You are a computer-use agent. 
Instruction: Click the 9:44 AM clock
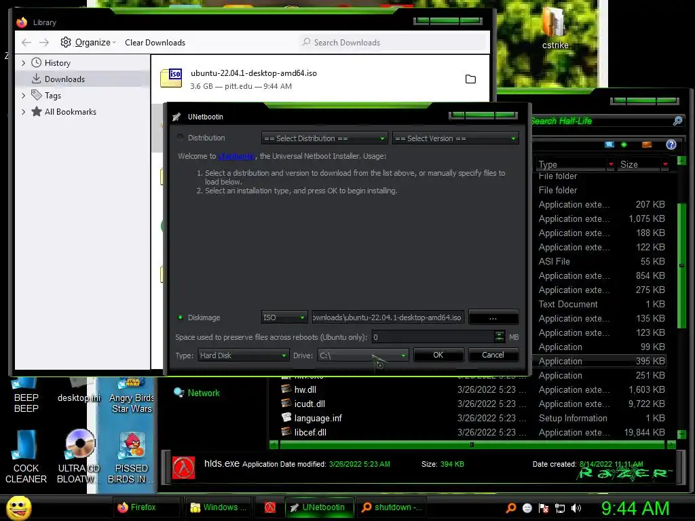pyautogui.click(x=635, y=508)
